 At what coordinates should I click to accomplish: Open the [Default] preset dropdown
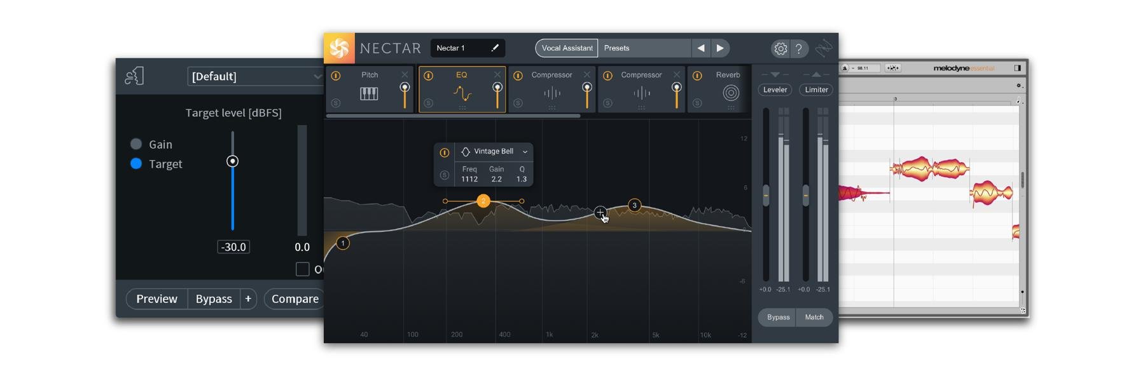pyautogui.click(x=255, y=76)
